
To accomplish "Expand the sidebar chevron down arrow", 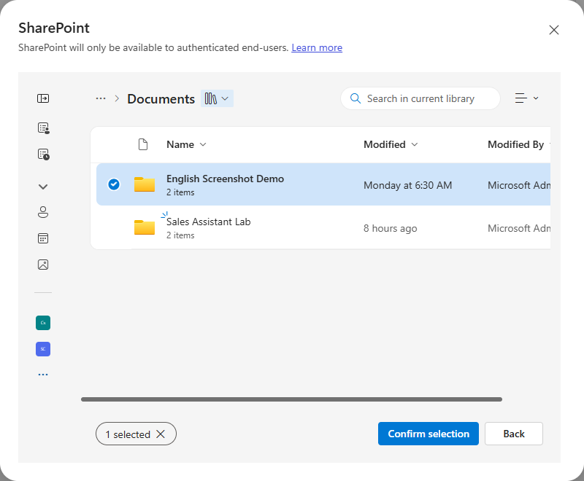I will click(43, 187).
